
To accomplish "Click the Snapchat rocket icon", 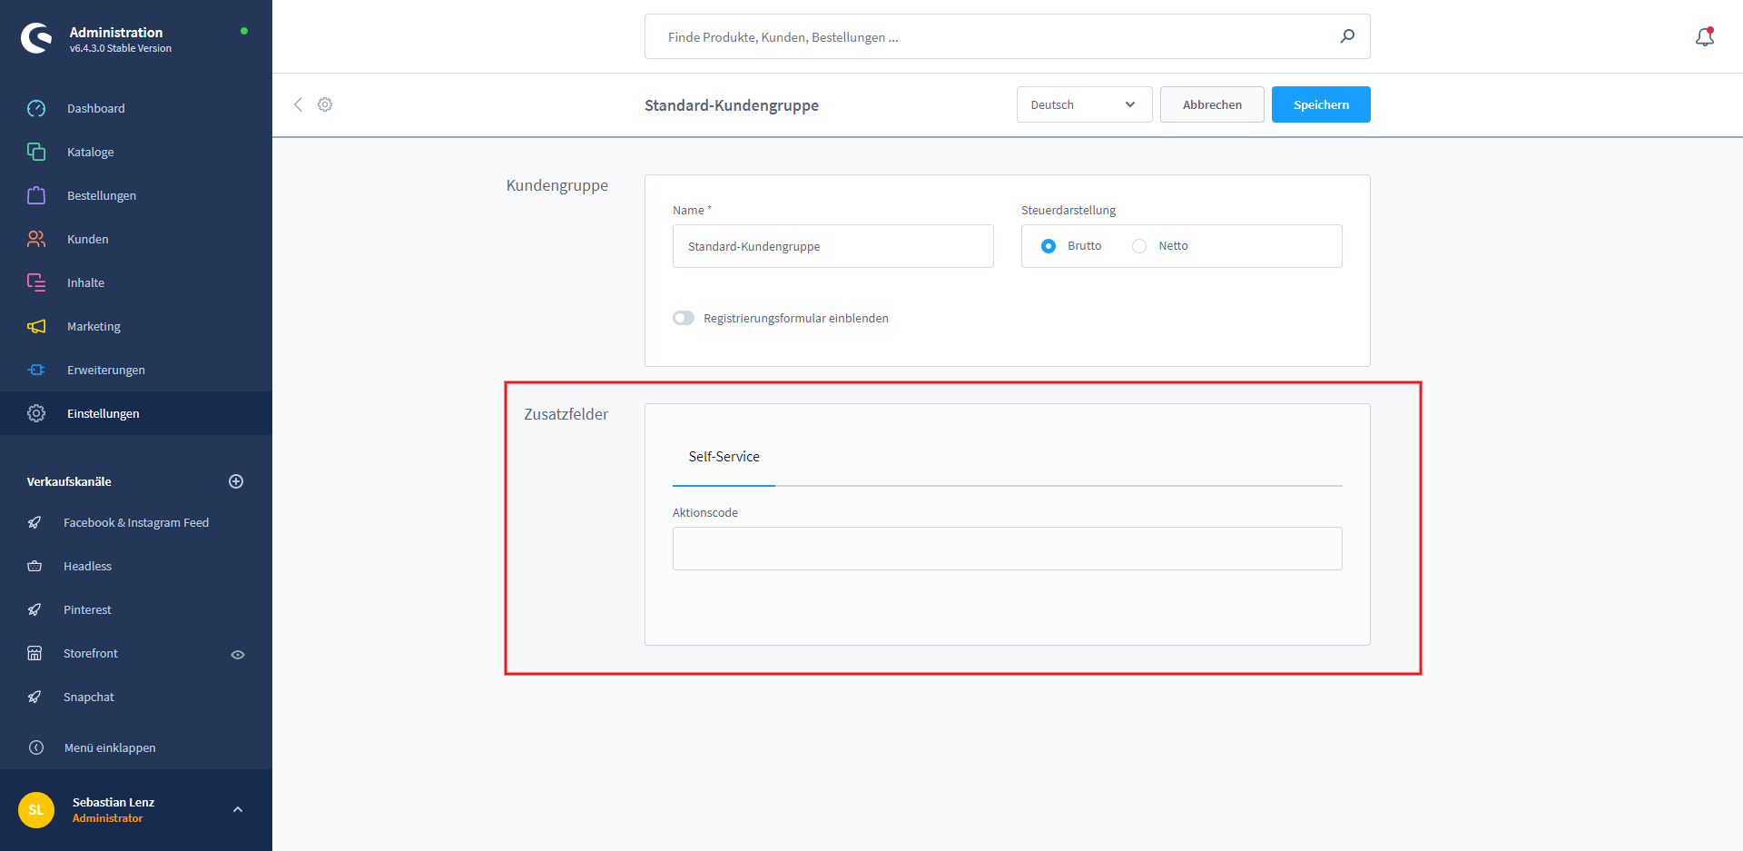I will (34, 697).
